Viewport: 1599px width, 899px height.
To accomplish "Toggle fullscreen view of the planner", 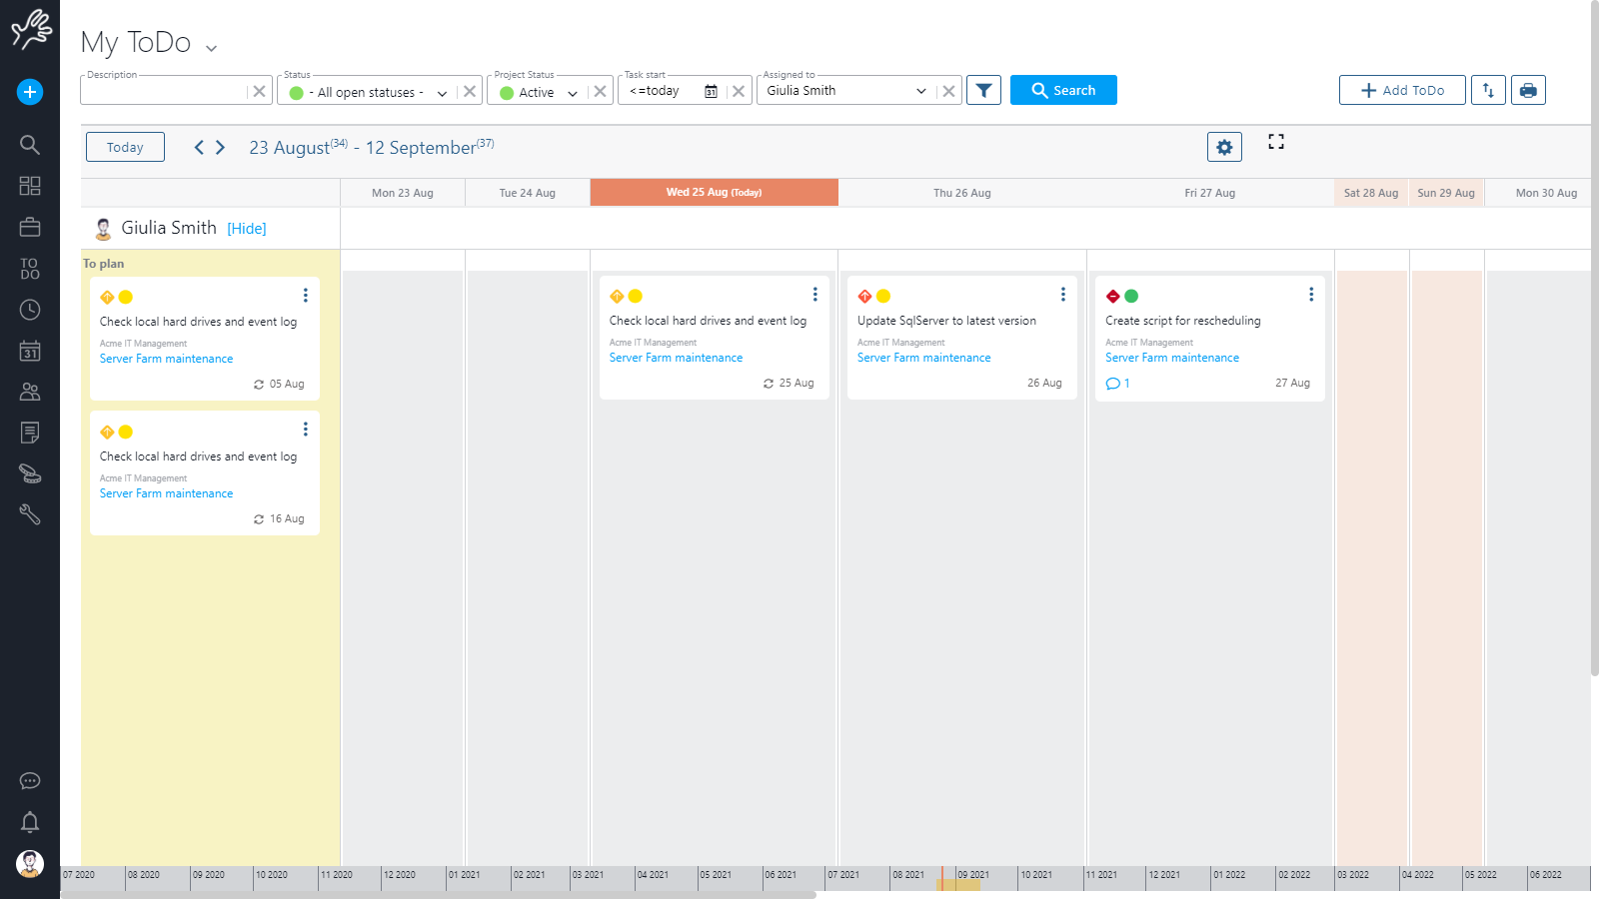I will tap(1276, 142).
